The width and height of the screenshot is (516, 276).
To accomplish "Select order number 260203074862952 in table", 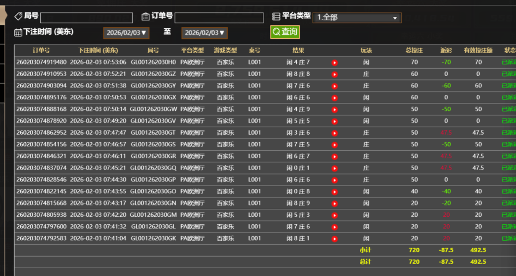I will click(x=41, y=133).
